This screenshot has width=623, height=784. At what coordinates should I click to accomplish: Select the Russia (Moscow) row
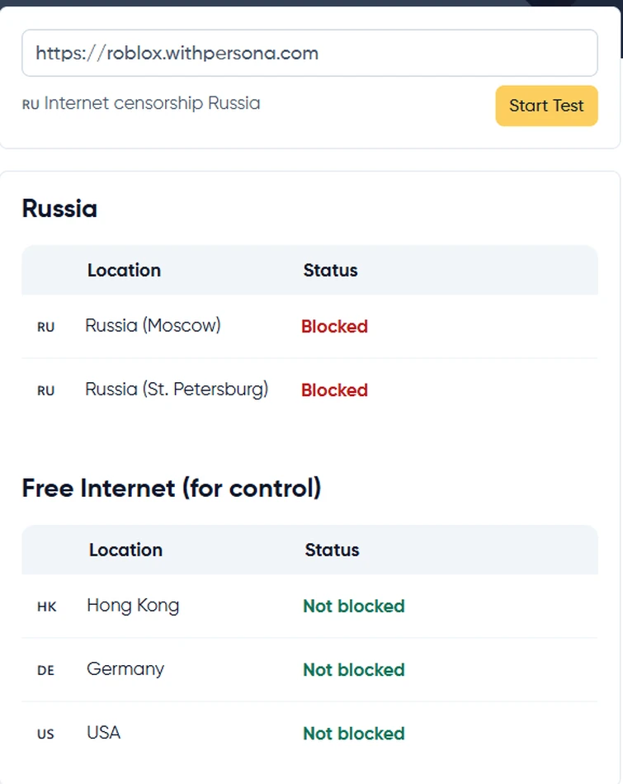click(153, 326)
